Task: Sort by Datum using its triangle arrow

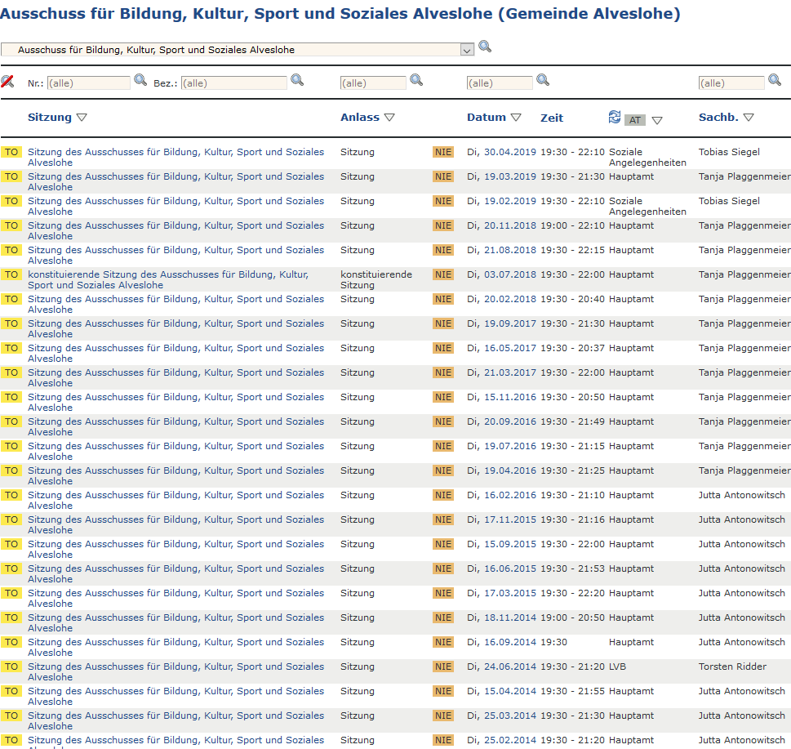Action: (516, 118)
